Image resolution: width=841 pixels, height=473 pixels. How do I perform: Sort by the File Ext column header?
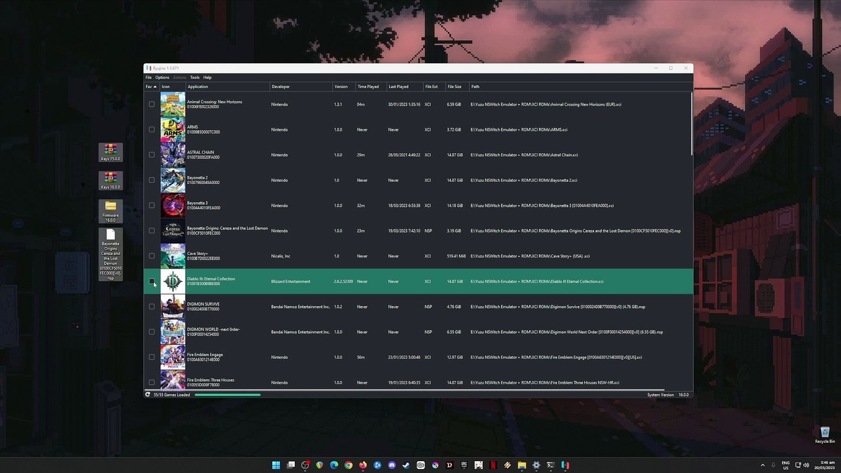(434, 87)
